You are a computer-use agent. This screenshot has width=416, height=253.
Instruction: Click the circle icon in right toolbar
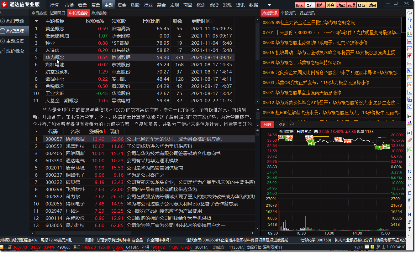point(409,106)
